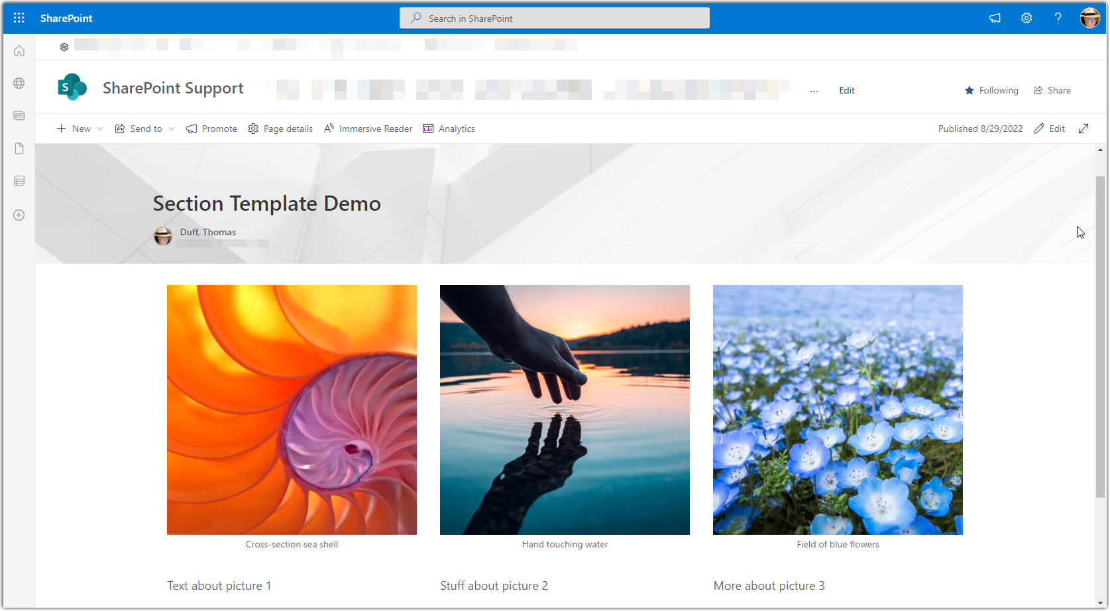1110x611 pixels.
Task: Click inside the Search in SharePoint box
Action: (x=554, y=18)
